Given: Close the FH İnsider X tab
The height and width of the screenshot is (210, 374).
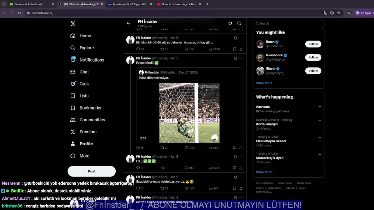Looking at the screenshot, I should (102, 4).
